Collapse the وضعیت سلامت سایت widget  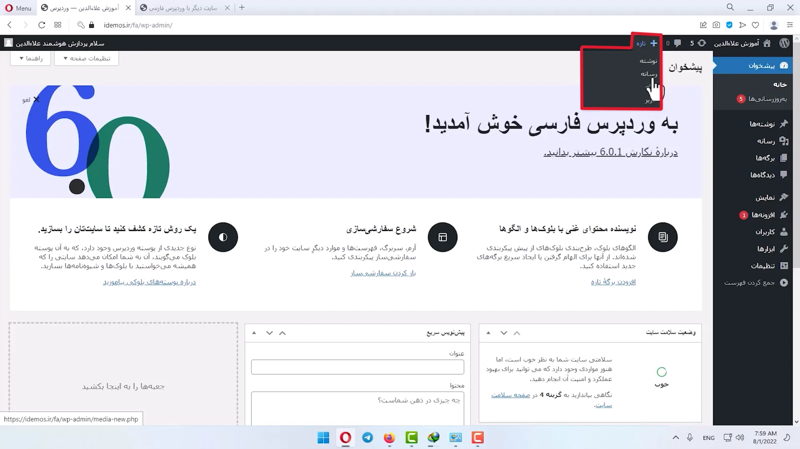pyautogui.click(x=488, y=333)
